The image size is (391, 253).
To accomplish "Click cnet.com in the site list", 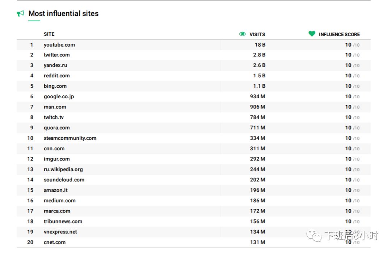I will click(x=55, y=242).
